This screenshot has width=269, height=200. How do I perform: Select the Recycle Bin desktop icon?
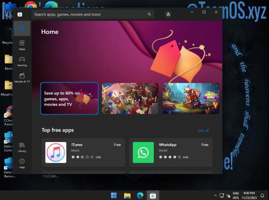pyautogui.click(x=7, y=36)
